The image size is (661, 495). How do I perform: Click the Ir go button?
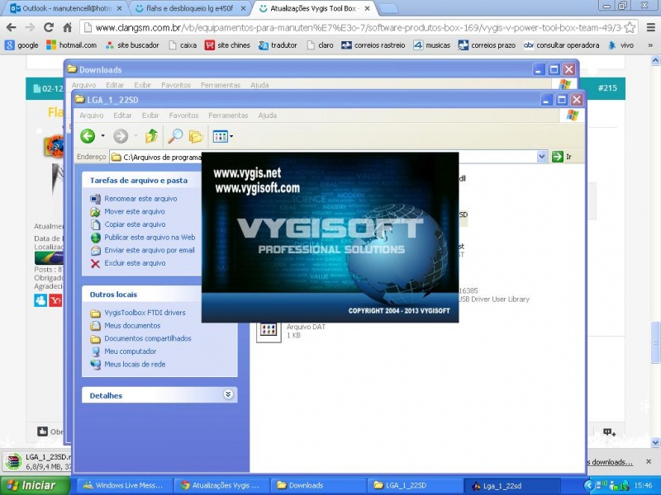point(563,157)
